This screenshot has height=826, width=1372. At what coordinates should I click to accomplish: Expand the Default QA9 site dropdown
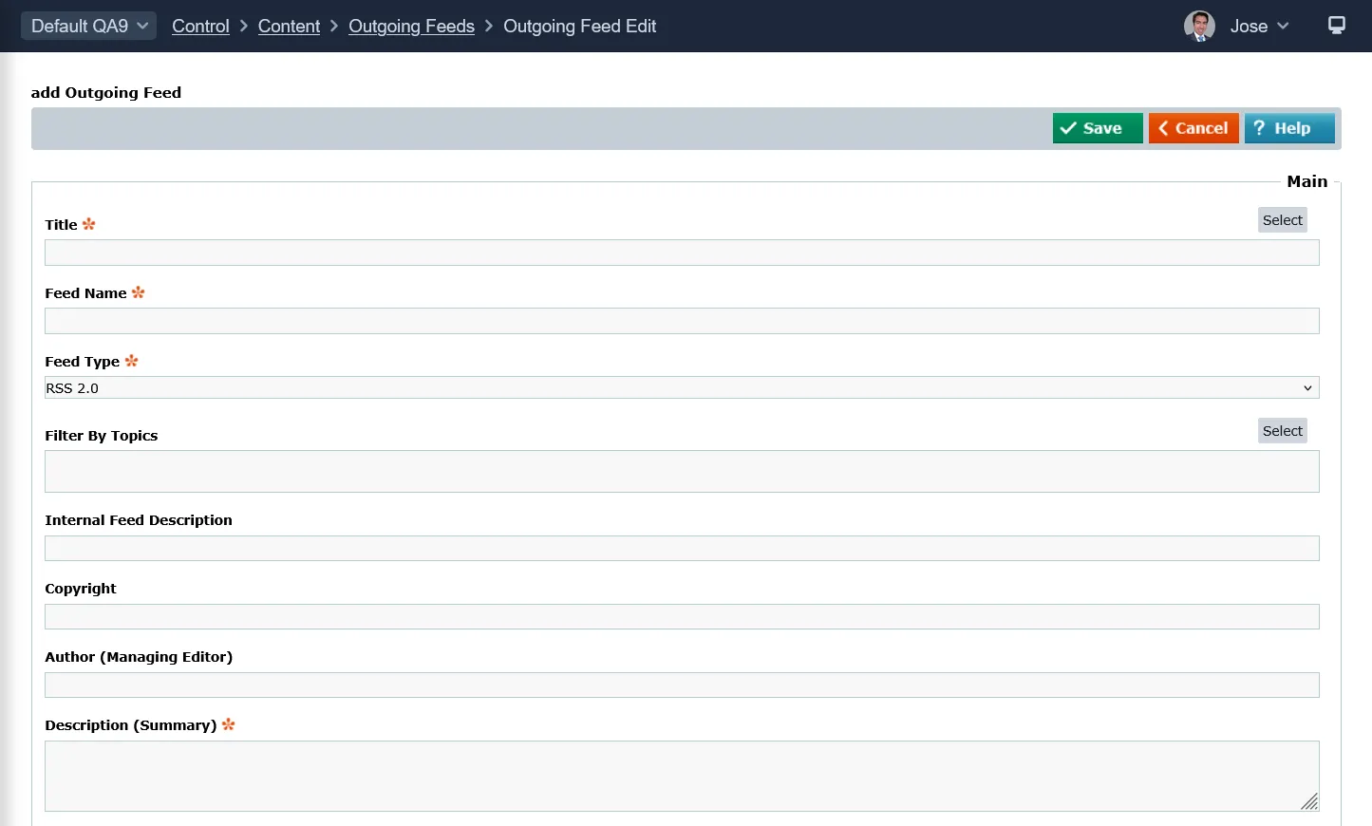[x=89, y=27]
